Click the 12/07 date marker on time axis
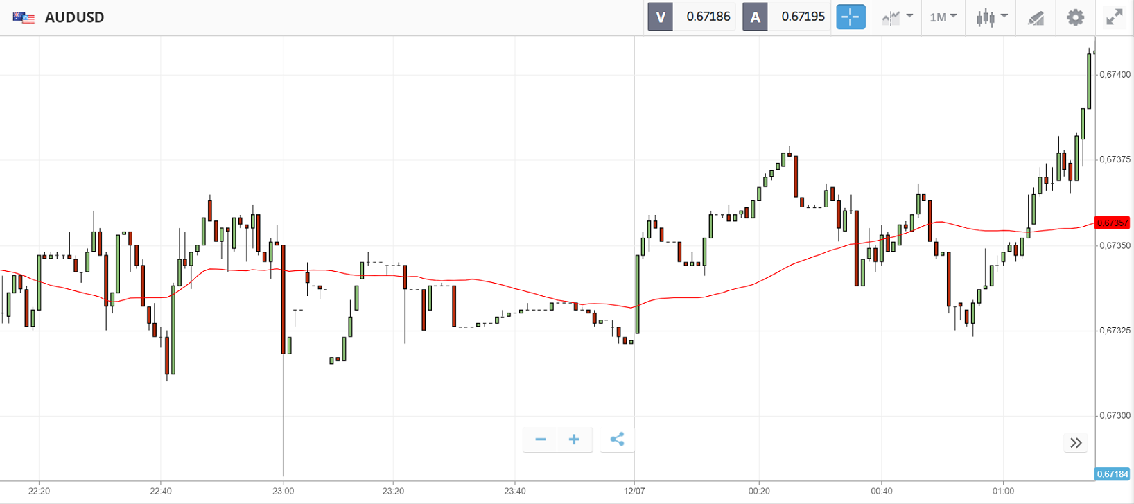 tap(634, 491)
